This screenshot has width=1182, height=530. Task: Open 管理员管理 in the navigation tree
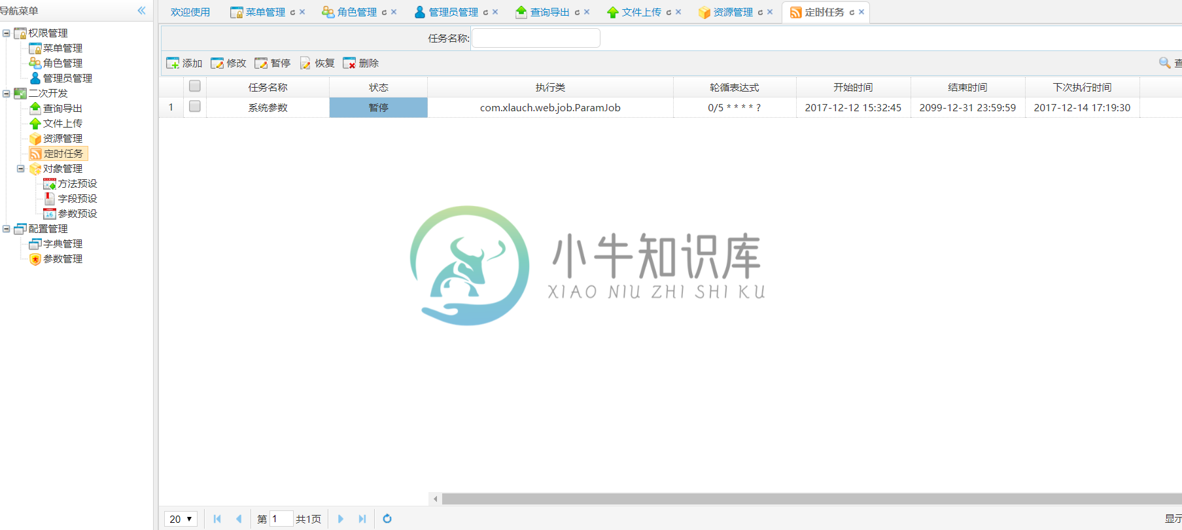[67, 79]
